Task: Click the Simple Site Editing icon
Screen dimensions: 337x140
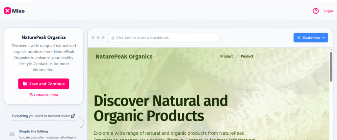Action: 12,134
